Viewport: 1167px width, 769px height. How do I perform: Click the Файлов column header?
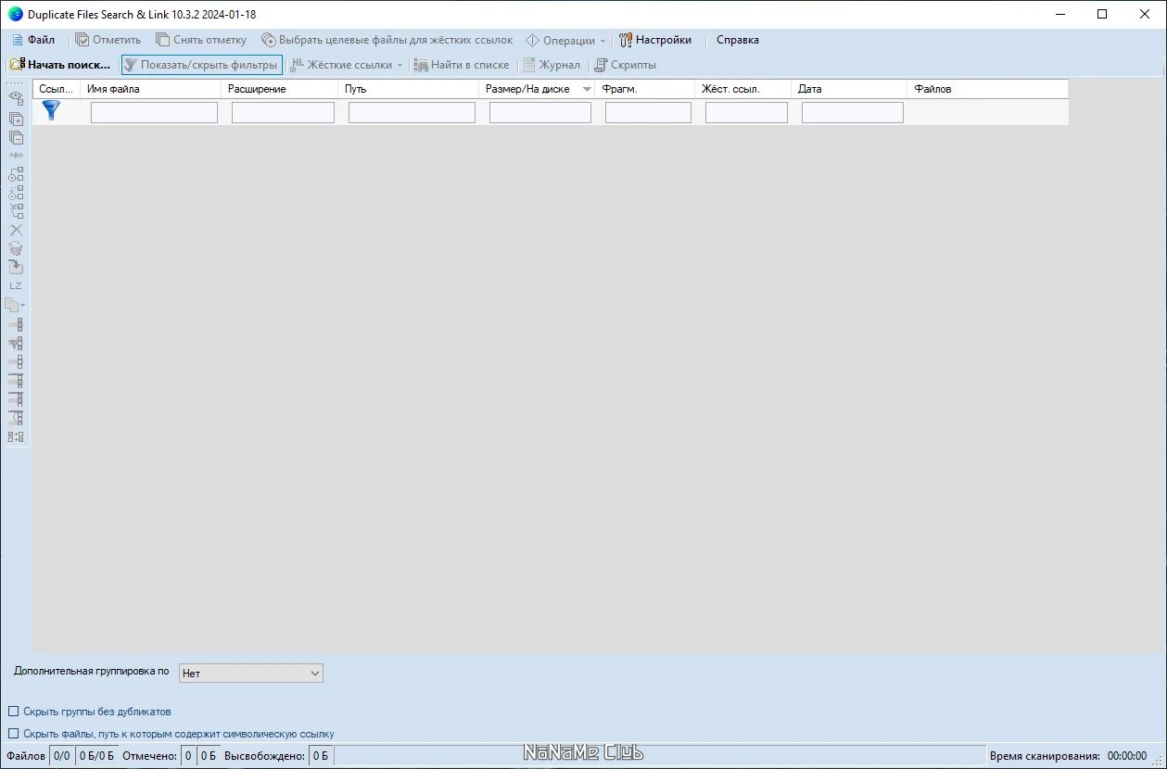987,89
